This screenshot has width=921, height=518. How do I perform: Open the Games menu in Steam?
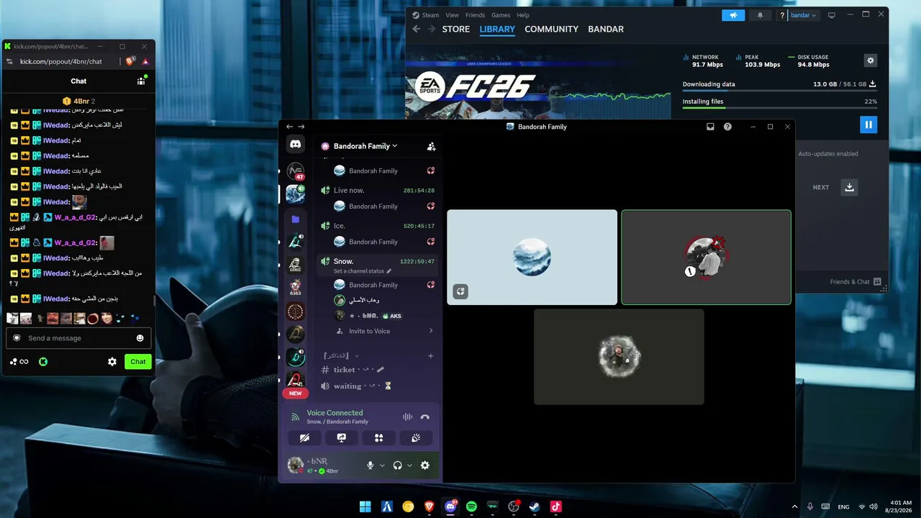[501, 15]
